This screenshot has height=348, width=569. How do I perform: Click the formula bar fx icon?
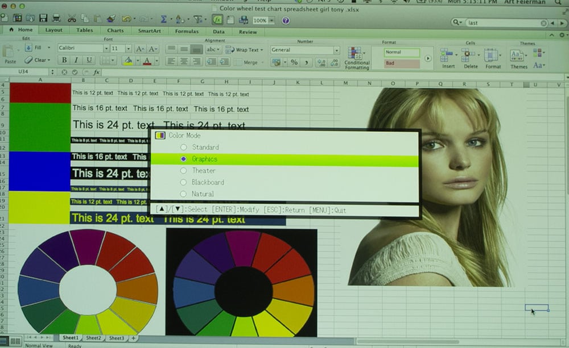click(97, 72)
